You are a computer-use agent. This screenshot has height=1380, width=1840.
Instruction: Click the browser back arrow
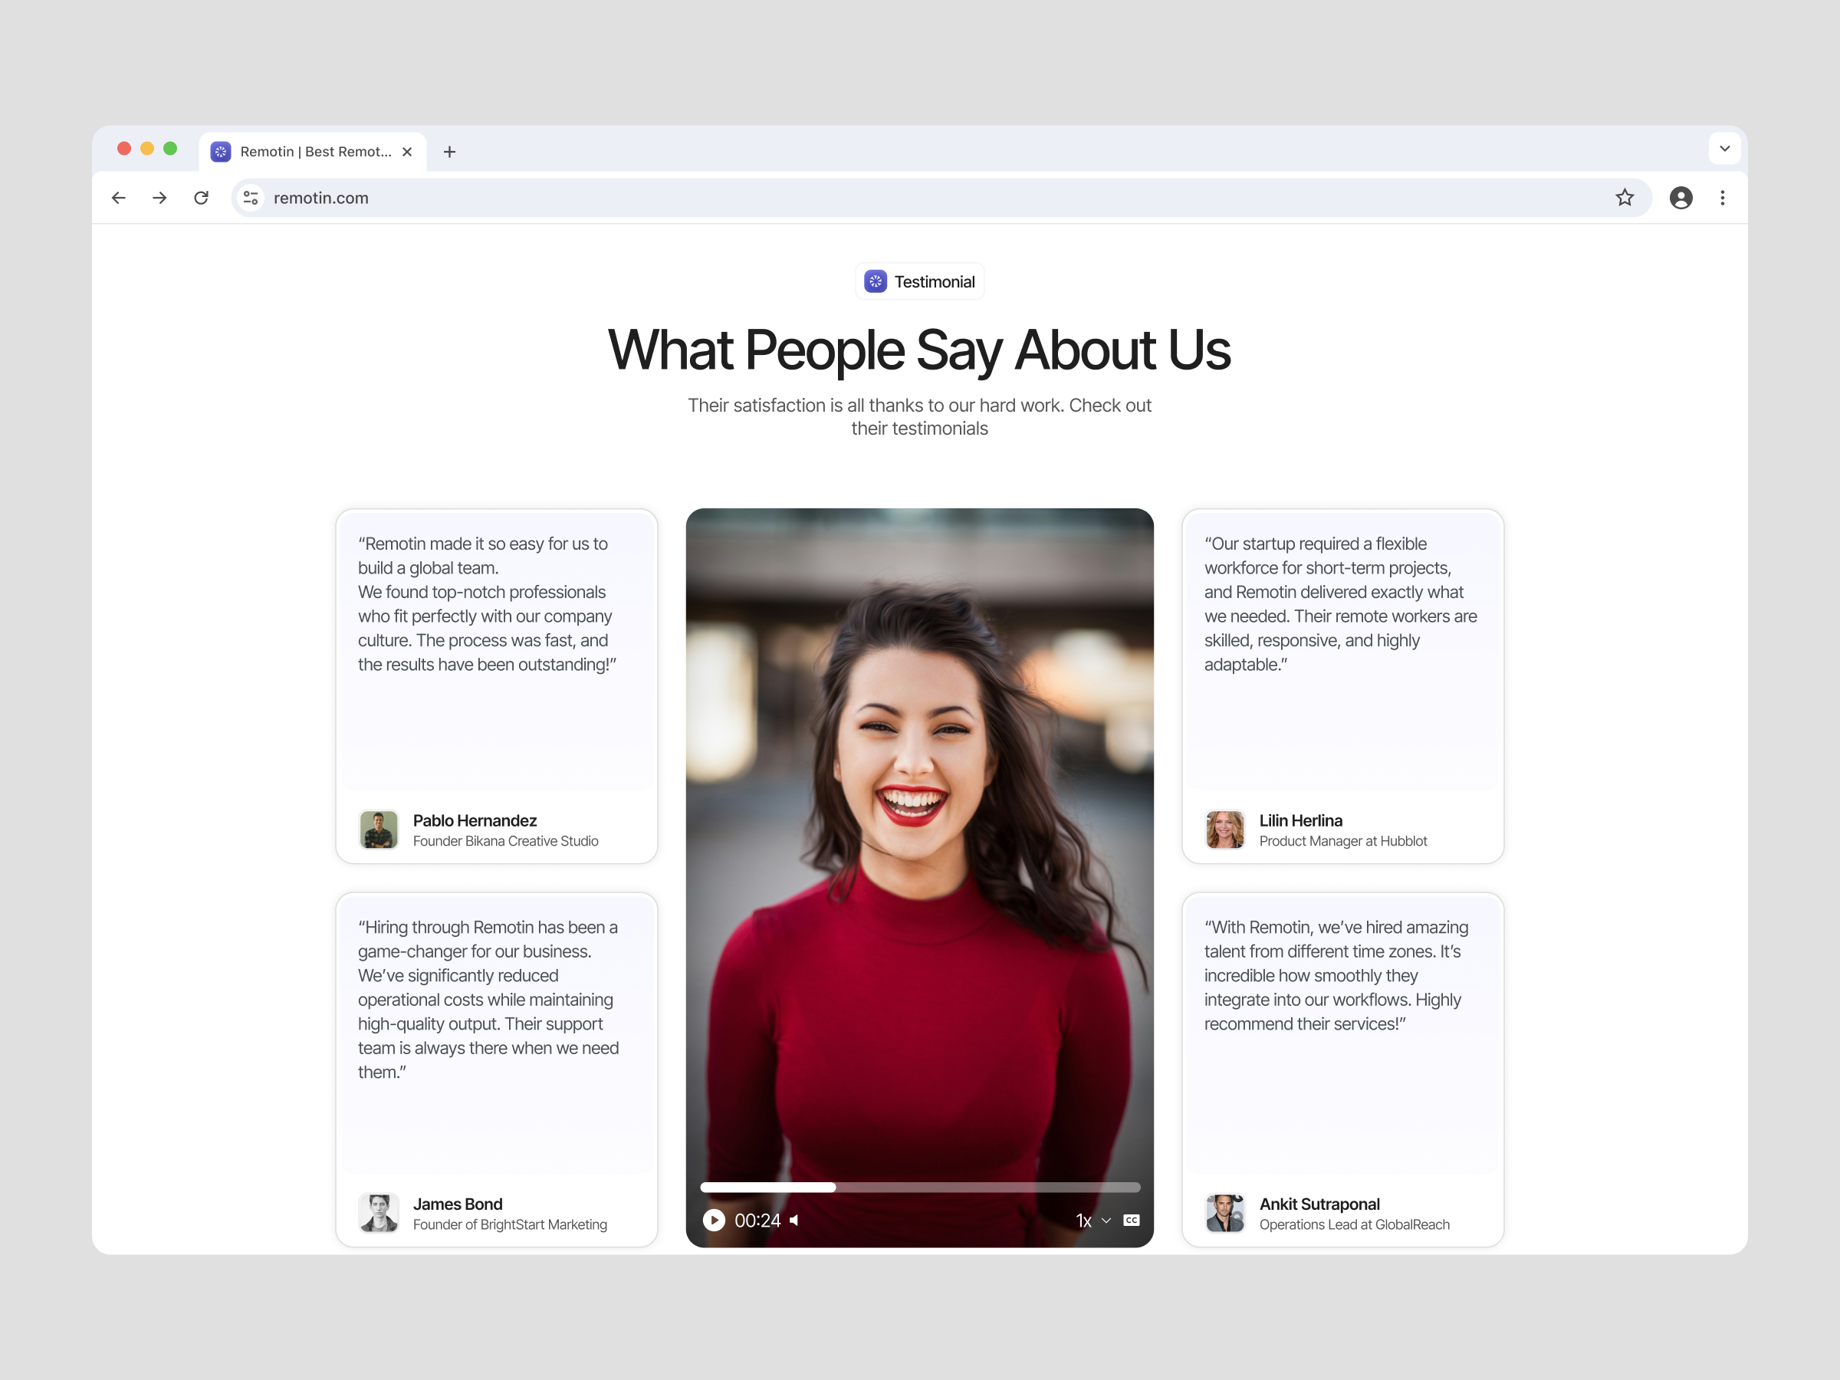pyautogui.click(x=118, y=198)
